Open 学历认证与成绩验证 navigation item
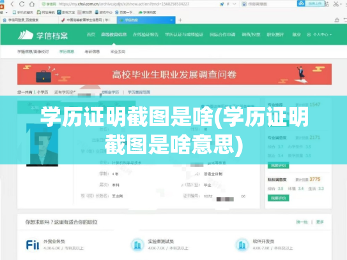Viewport: 347px width, 260px height. [x=184, y=34]
